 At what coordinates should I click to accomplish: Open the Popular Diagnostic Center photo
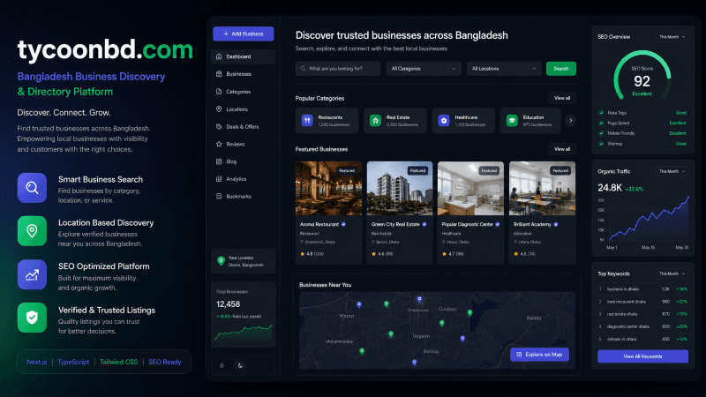(x=470, y=188)
